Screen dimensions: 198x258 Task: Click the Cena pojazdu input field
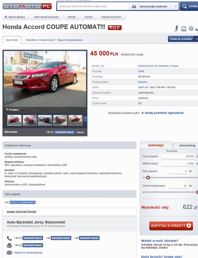point(178,156)
